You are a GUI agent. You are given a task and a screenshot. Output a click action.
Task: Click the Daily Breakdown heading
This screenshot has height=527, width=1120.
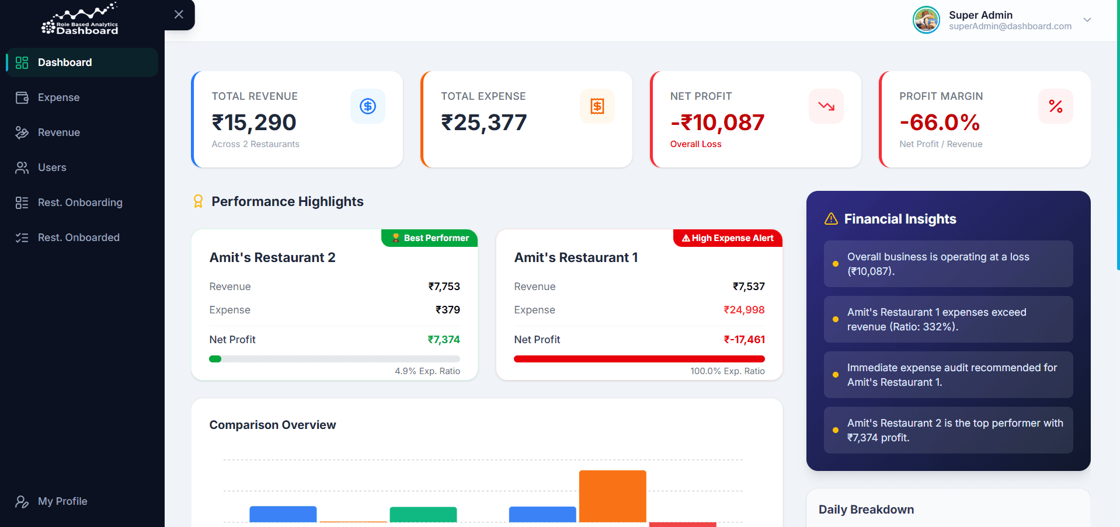866,509
